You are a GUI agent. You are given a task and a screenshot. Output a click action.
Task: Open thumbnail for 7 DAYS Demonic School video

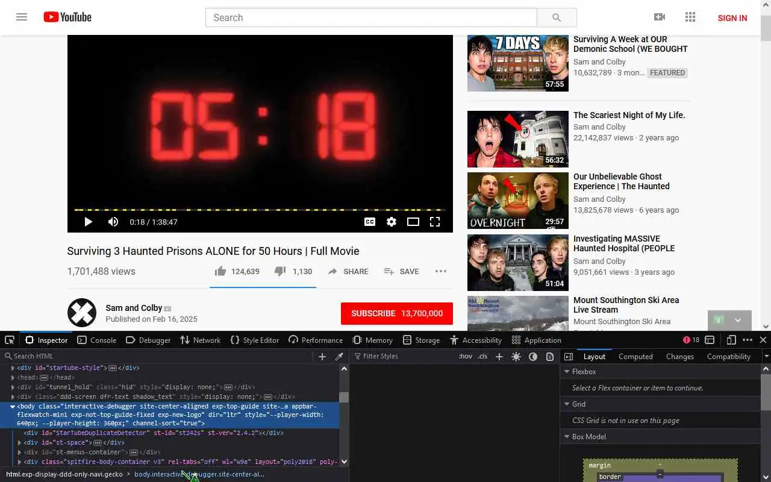518,63
